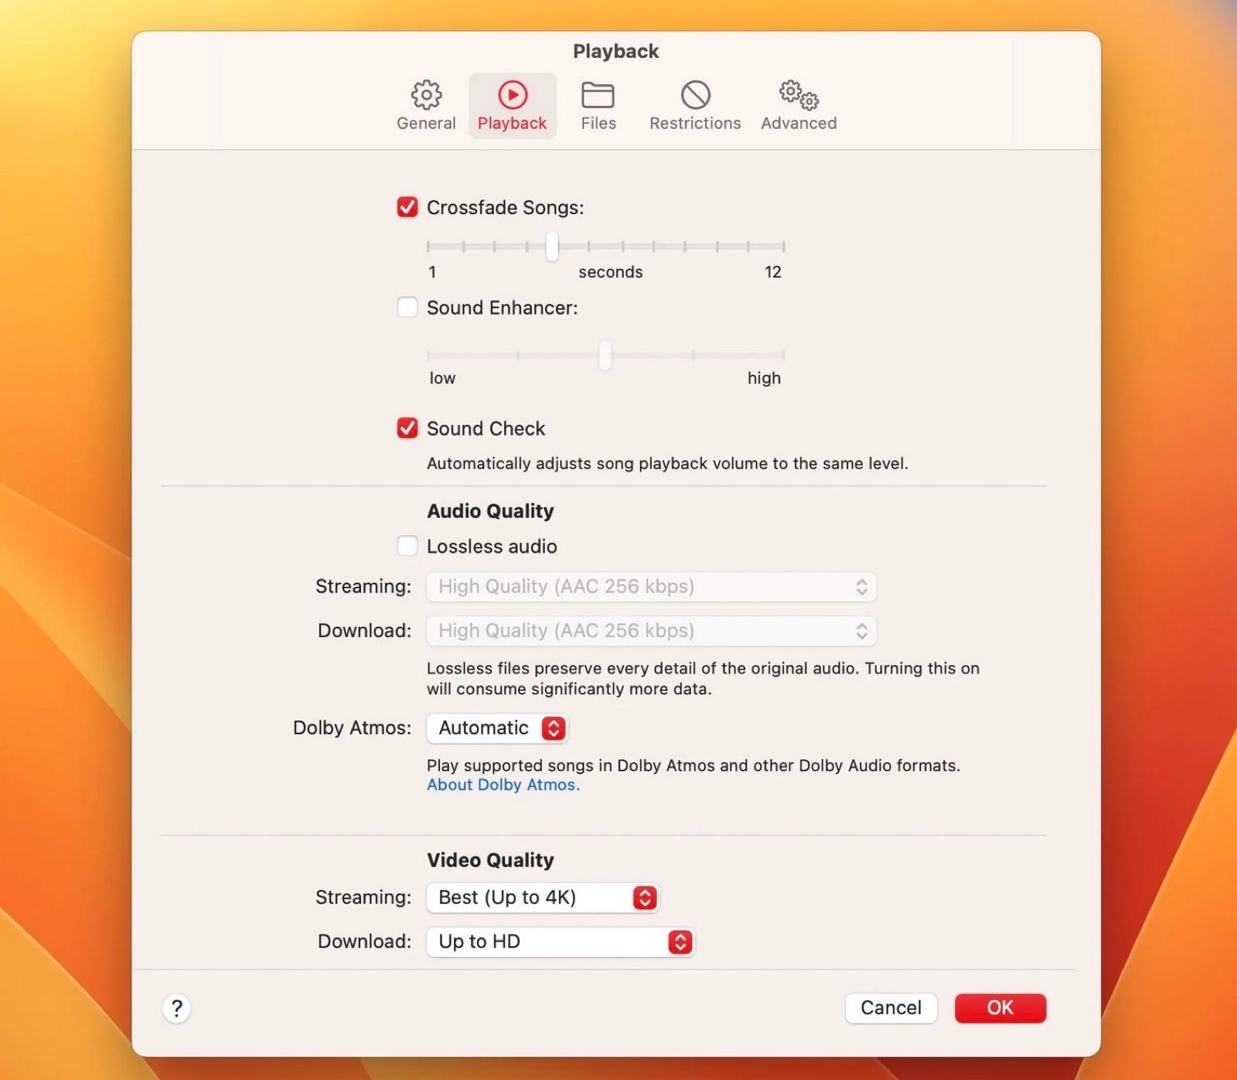Click the 12 seconds slider end label
1237x1080 pixels.
click(x=772, y=272)
